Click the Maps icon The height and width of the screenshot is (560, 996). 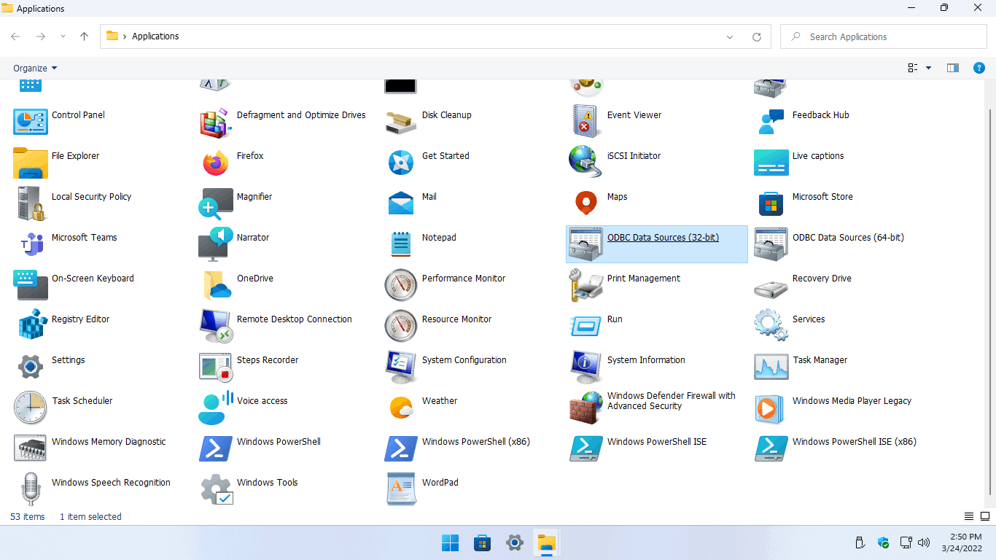586,203
